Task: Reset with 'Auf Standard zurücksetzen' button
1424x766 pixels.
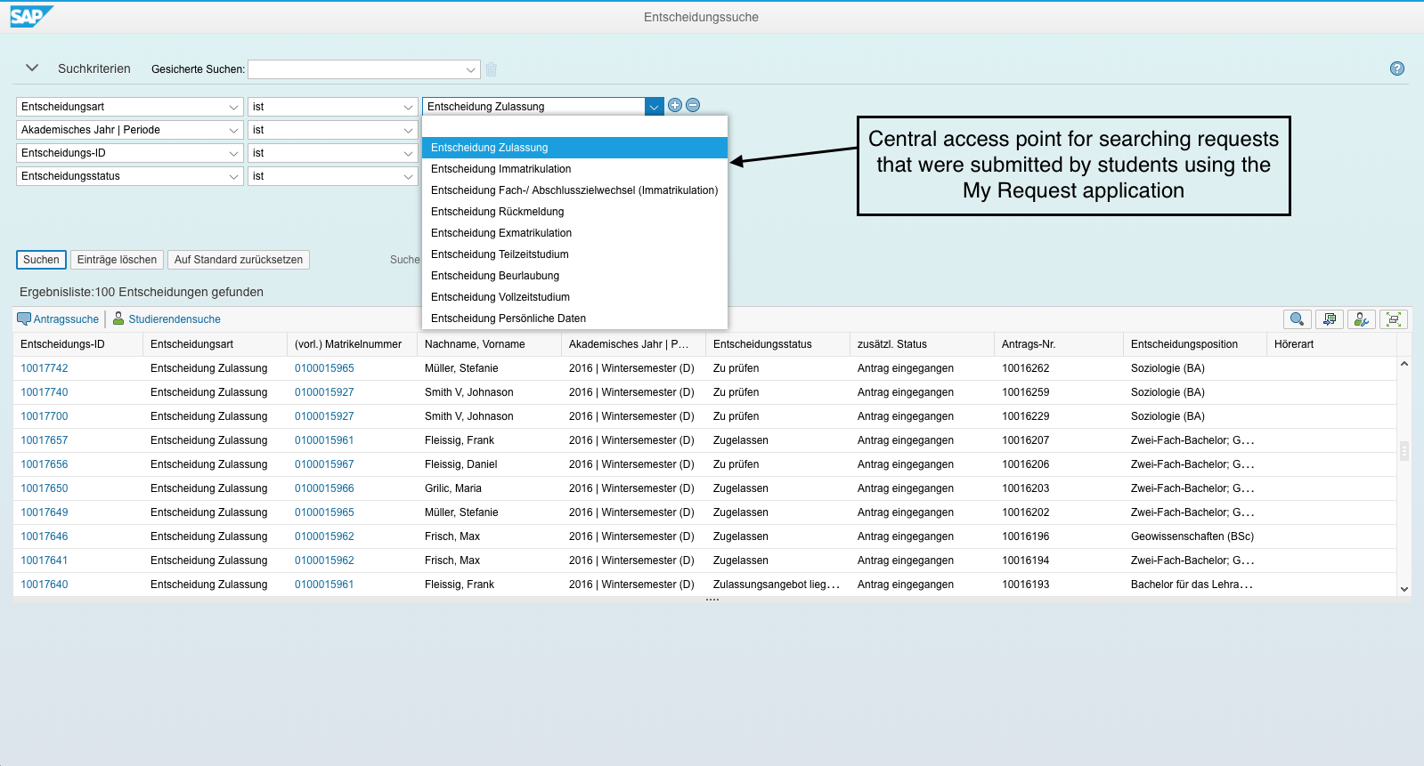Action: coord(239,260)
